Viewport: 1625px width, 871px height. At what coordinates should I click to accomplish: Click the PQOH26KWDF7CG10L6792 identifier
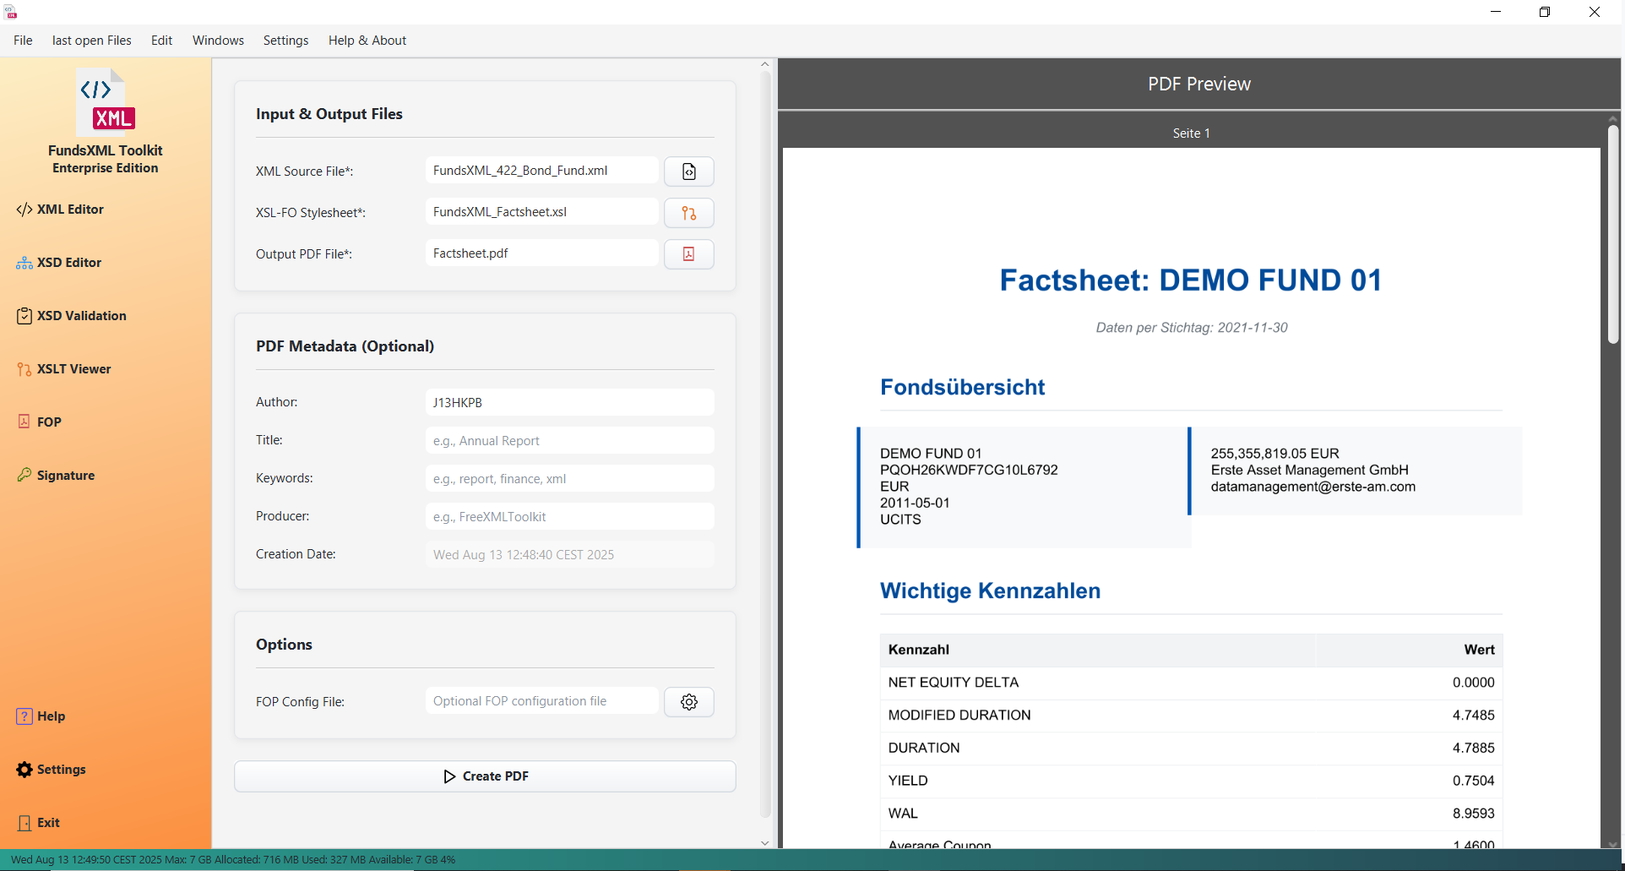pyautogui.click(x=969, y=470)
